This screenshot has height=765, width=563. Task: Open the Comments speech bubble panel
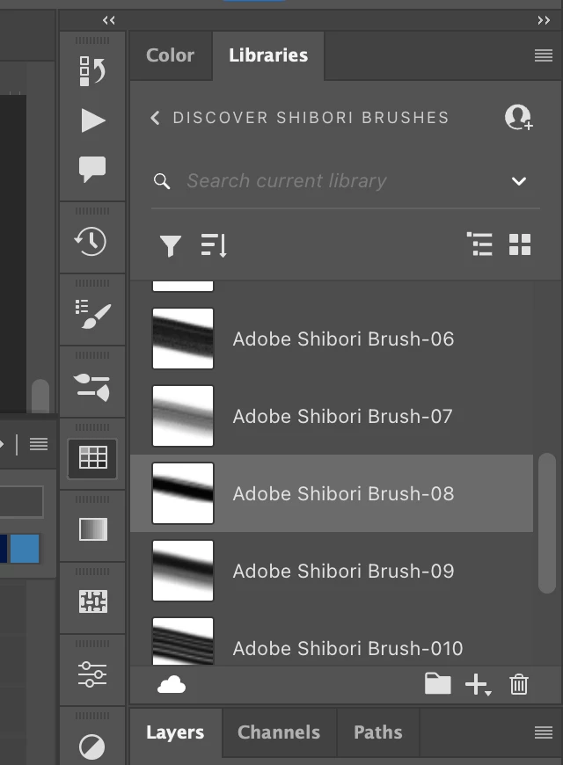tap(92, 170)
